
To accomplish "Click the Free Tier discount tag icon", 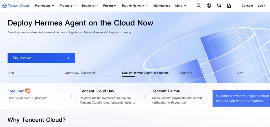I will point(27,91).
